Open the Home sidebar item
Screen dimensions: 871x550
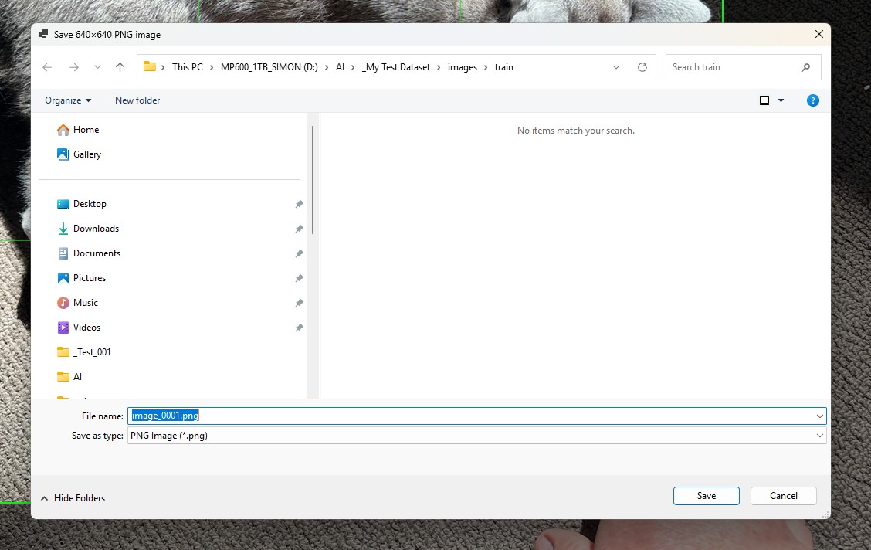(x=85, y=130)
